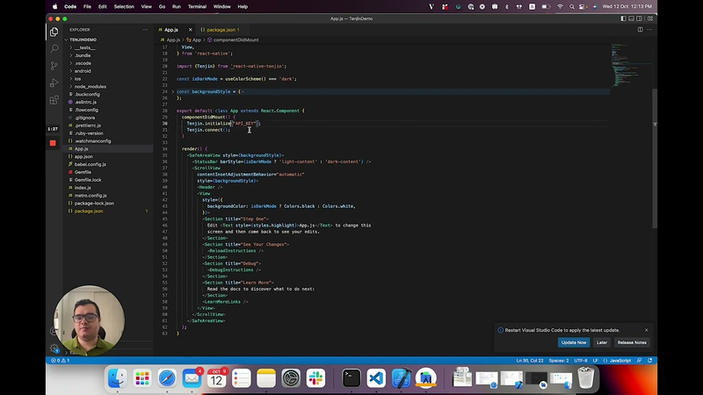Unfold backgroundStyle code at line 24
This screenshot has width=703, height=395.
173,91
